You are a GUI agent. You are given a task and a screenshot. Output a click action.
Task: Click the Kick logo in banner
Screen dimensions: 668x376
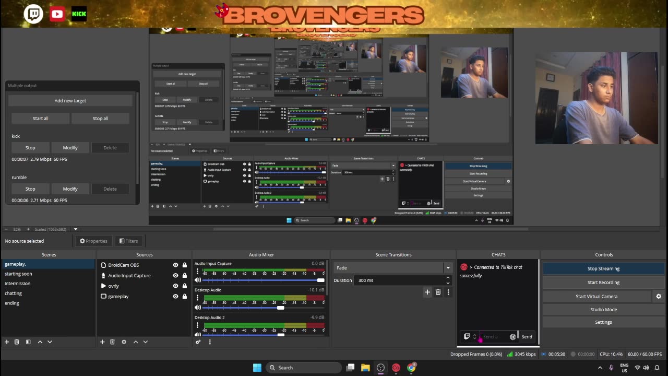pyautogui.click(x=79, y=14)
